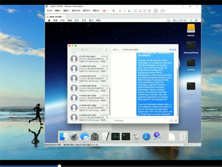The width and height of the screenshot is (222, 167).
Task: Click the microphone audio record icon
Action: pyautogui.click(x=176, y=120)
